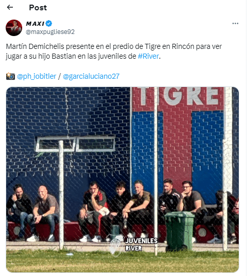The height and width of the screenshot is (276, 247).
Task: Click the green trash bin in photo
Action: pyautogui.click(x=179, y=231)
